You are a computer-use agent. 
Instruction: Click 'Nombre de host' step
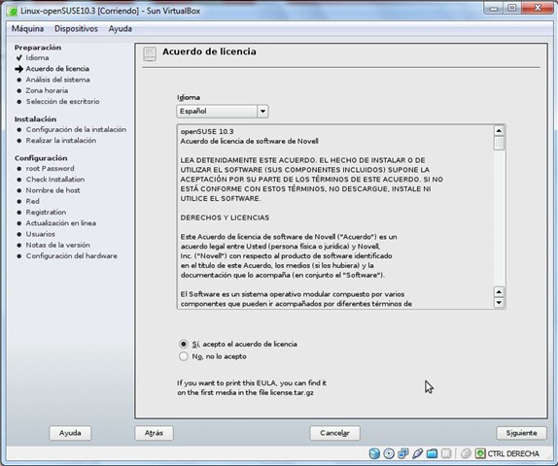(52, 190)
